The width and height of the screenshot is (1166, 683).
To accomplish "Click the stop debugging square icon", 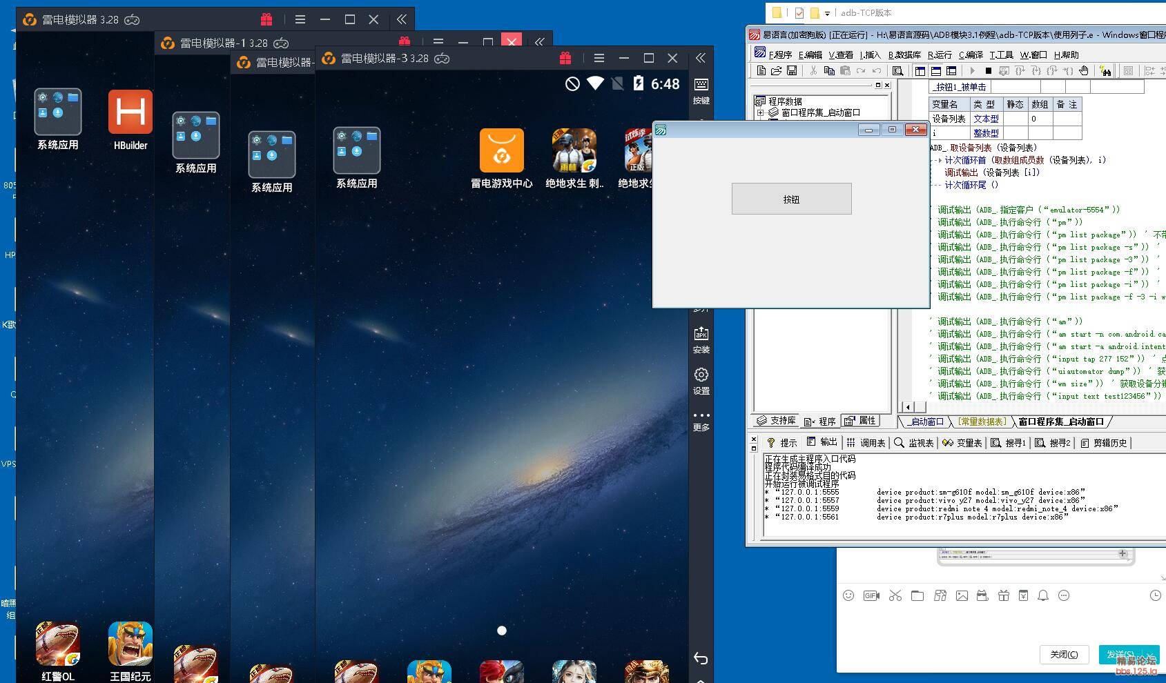I will pyautogui.click(x=988, y=71).
